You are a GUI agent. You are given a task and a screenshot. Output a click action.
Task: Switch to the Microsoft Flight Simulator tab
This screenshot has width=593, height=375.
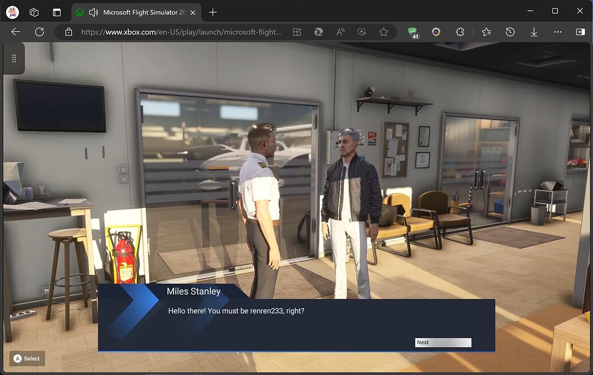click(138, 11)
